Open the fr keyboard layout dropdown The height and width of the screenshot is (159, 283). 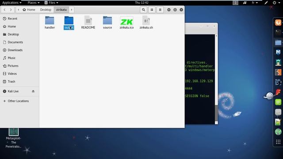255,3
